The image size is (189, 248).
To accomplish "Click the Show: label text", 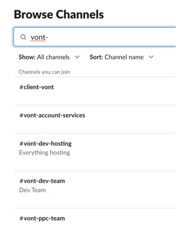I will click(x=27, y=57).
